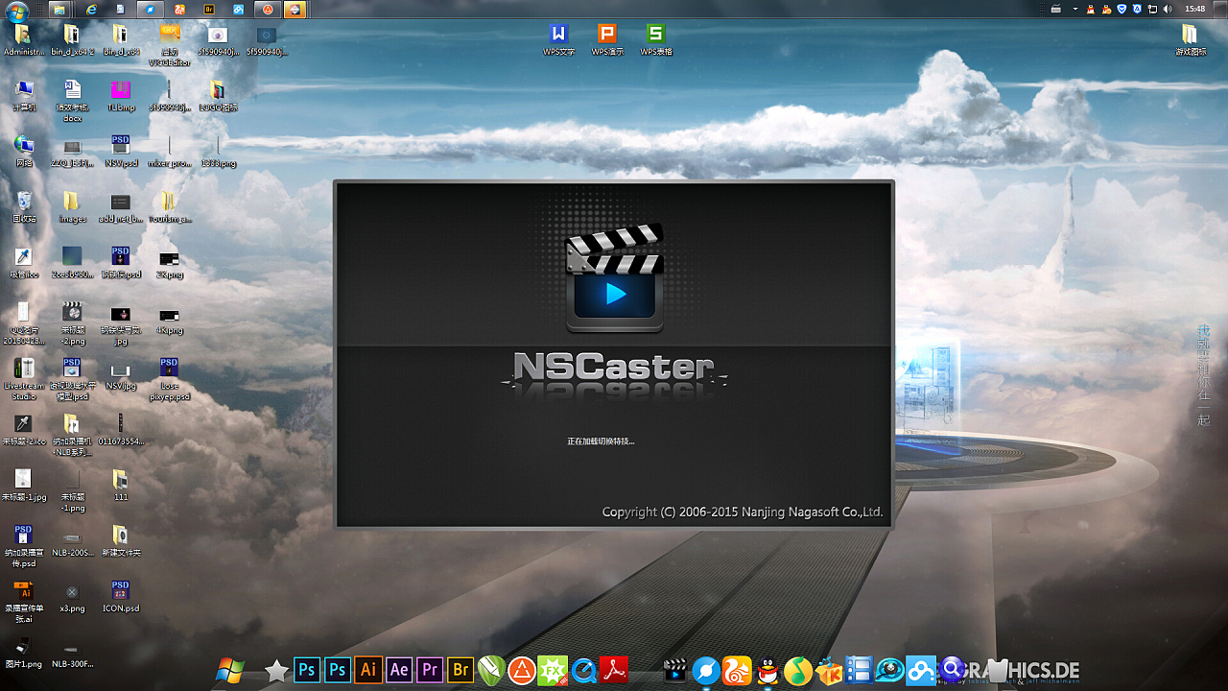This screenshot has height=691, width=1228.
Task: Open the WPS文字 desktop shortcut
Action: click(558, 39)
